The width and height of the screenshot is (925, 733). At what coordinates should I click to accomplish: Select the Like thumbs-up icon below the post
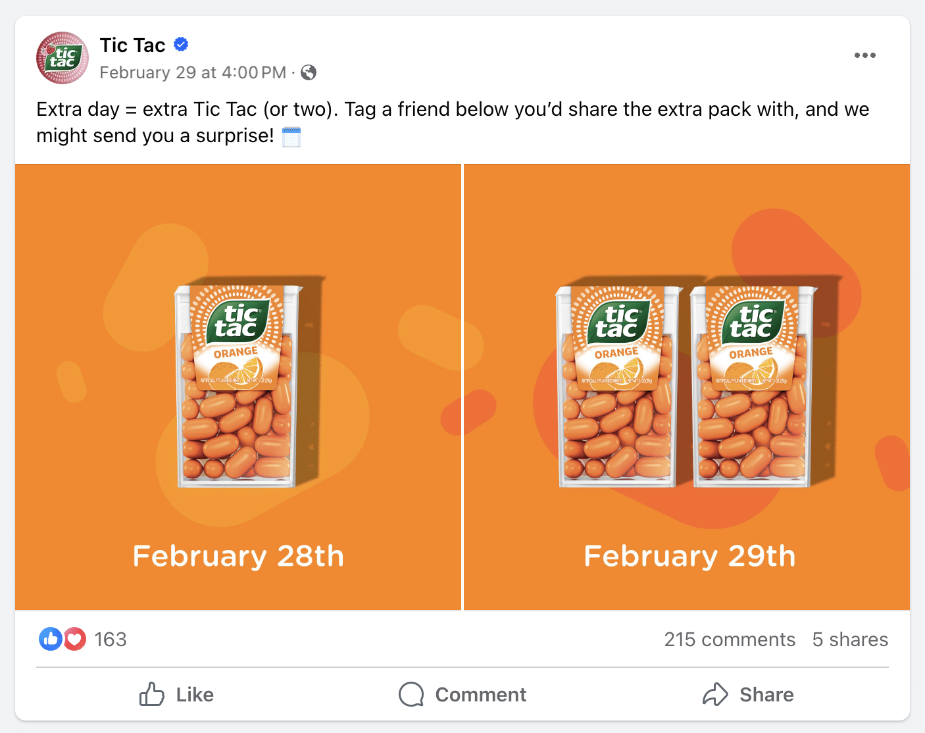(x=153, y=694)
